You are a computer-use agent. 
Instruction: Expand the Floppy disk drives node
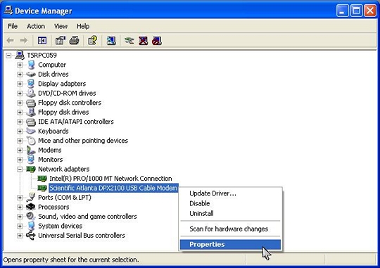click(20, 112)
